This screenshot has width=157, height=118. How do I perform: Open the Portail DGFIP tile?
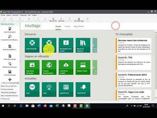(83, 89)
